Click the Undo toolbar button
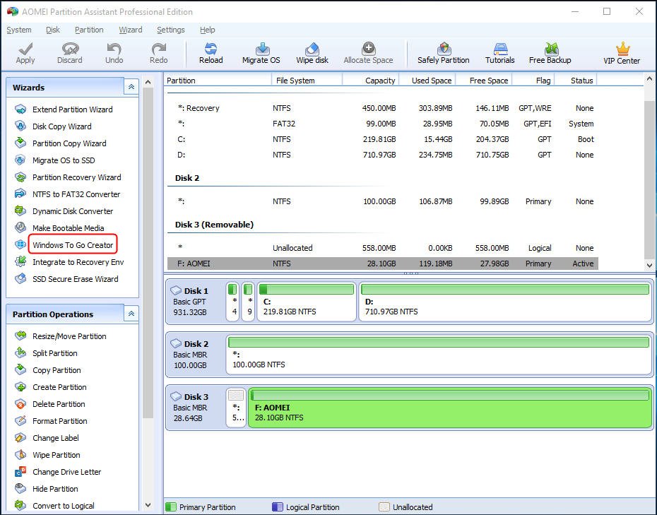 click(114, 53)
